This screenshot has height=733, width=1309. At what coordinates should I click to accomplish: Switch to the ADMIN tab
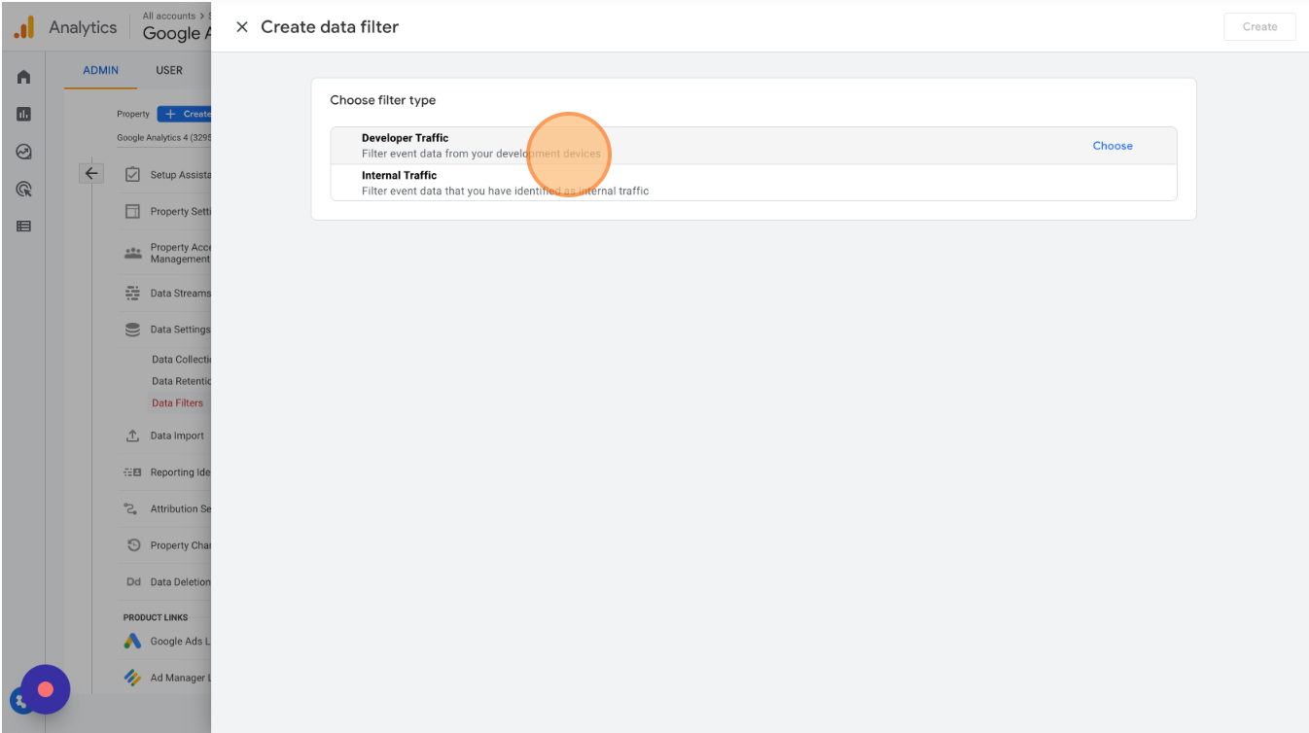coord(101,70)
